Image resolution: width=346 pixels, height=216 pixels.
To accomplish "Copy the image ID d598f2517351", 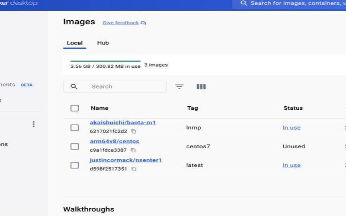I will (x=134, y=169).
